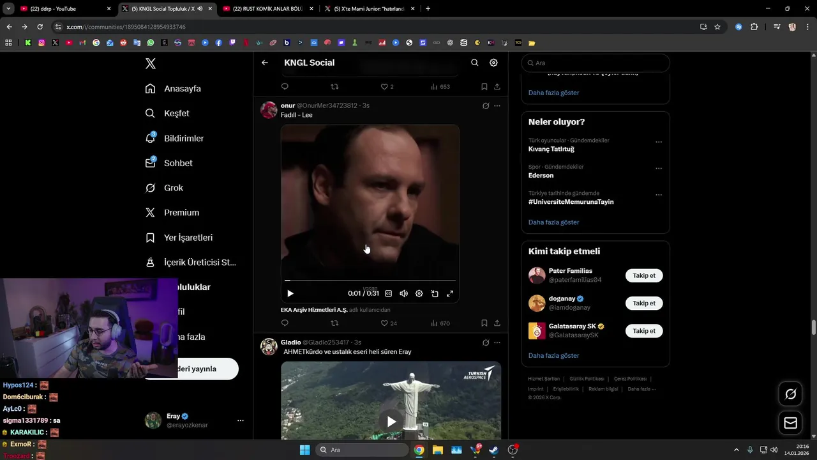817x460 pixels.
Task: Toggle captions on the video player
Action: (388, 293)
